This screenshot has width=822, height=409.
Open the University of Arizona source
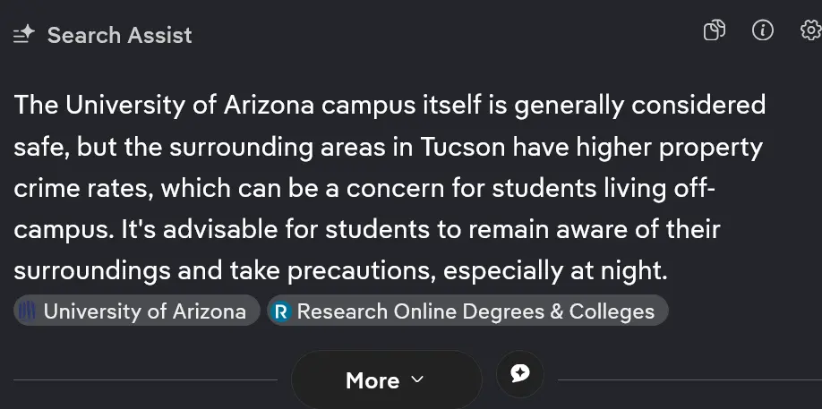(144, 311)
